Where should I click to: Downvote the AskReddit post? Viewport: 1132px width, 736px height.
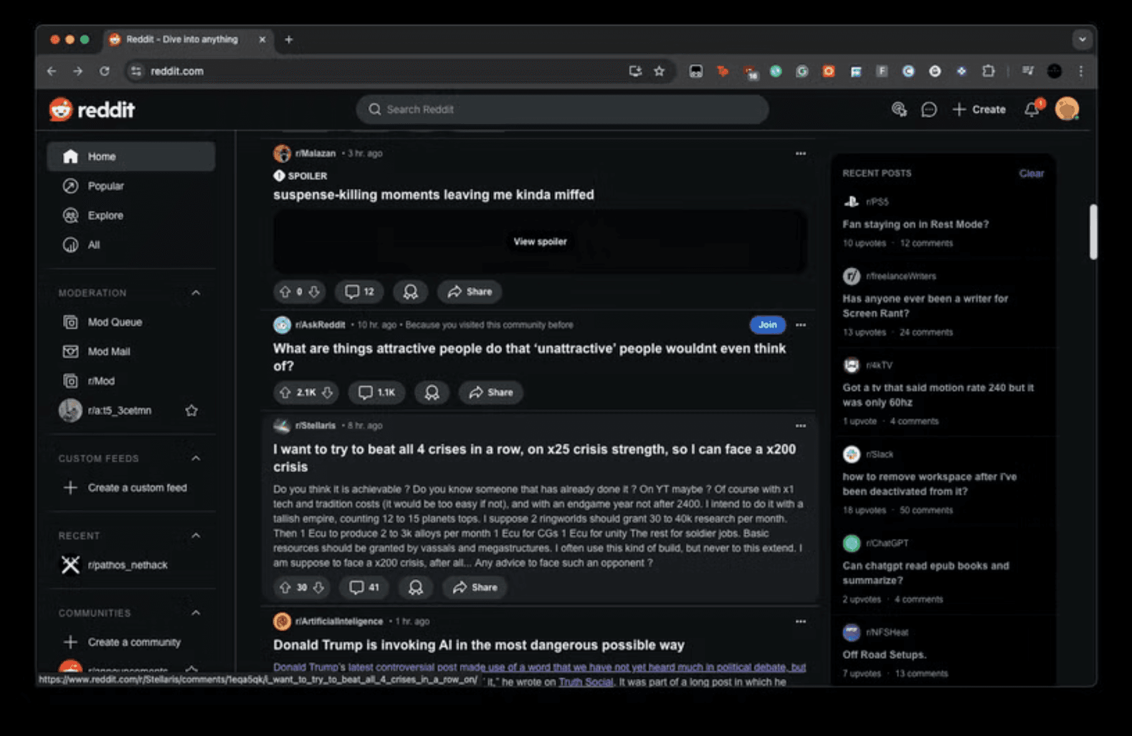(327, 392)
